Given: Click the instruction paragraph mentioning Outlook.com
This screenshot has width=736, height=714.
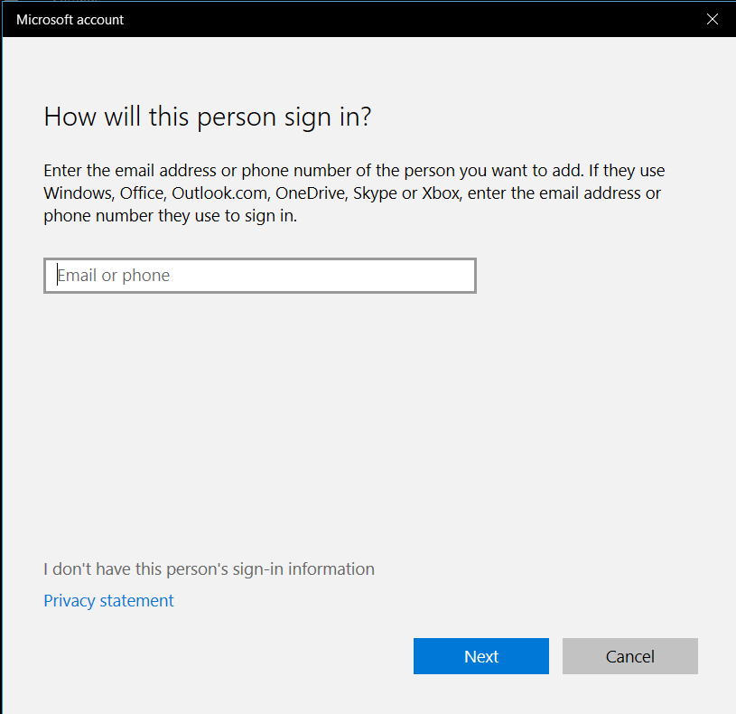Looking at the screenshot, I should point(354,193).
